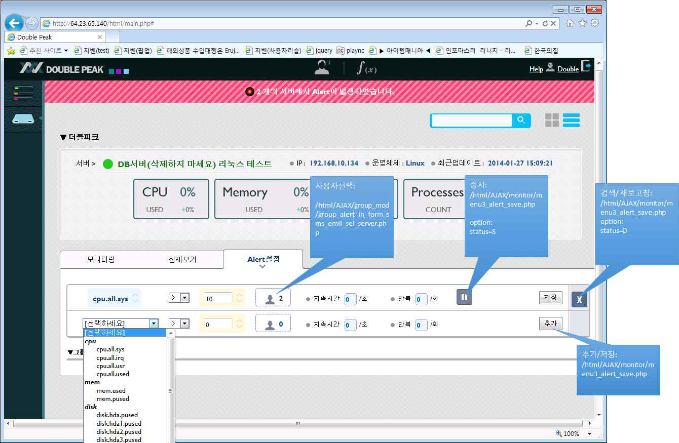Click the 추가 add button
The height and width of the screenshot is (443, 679).
click(550, 323)
